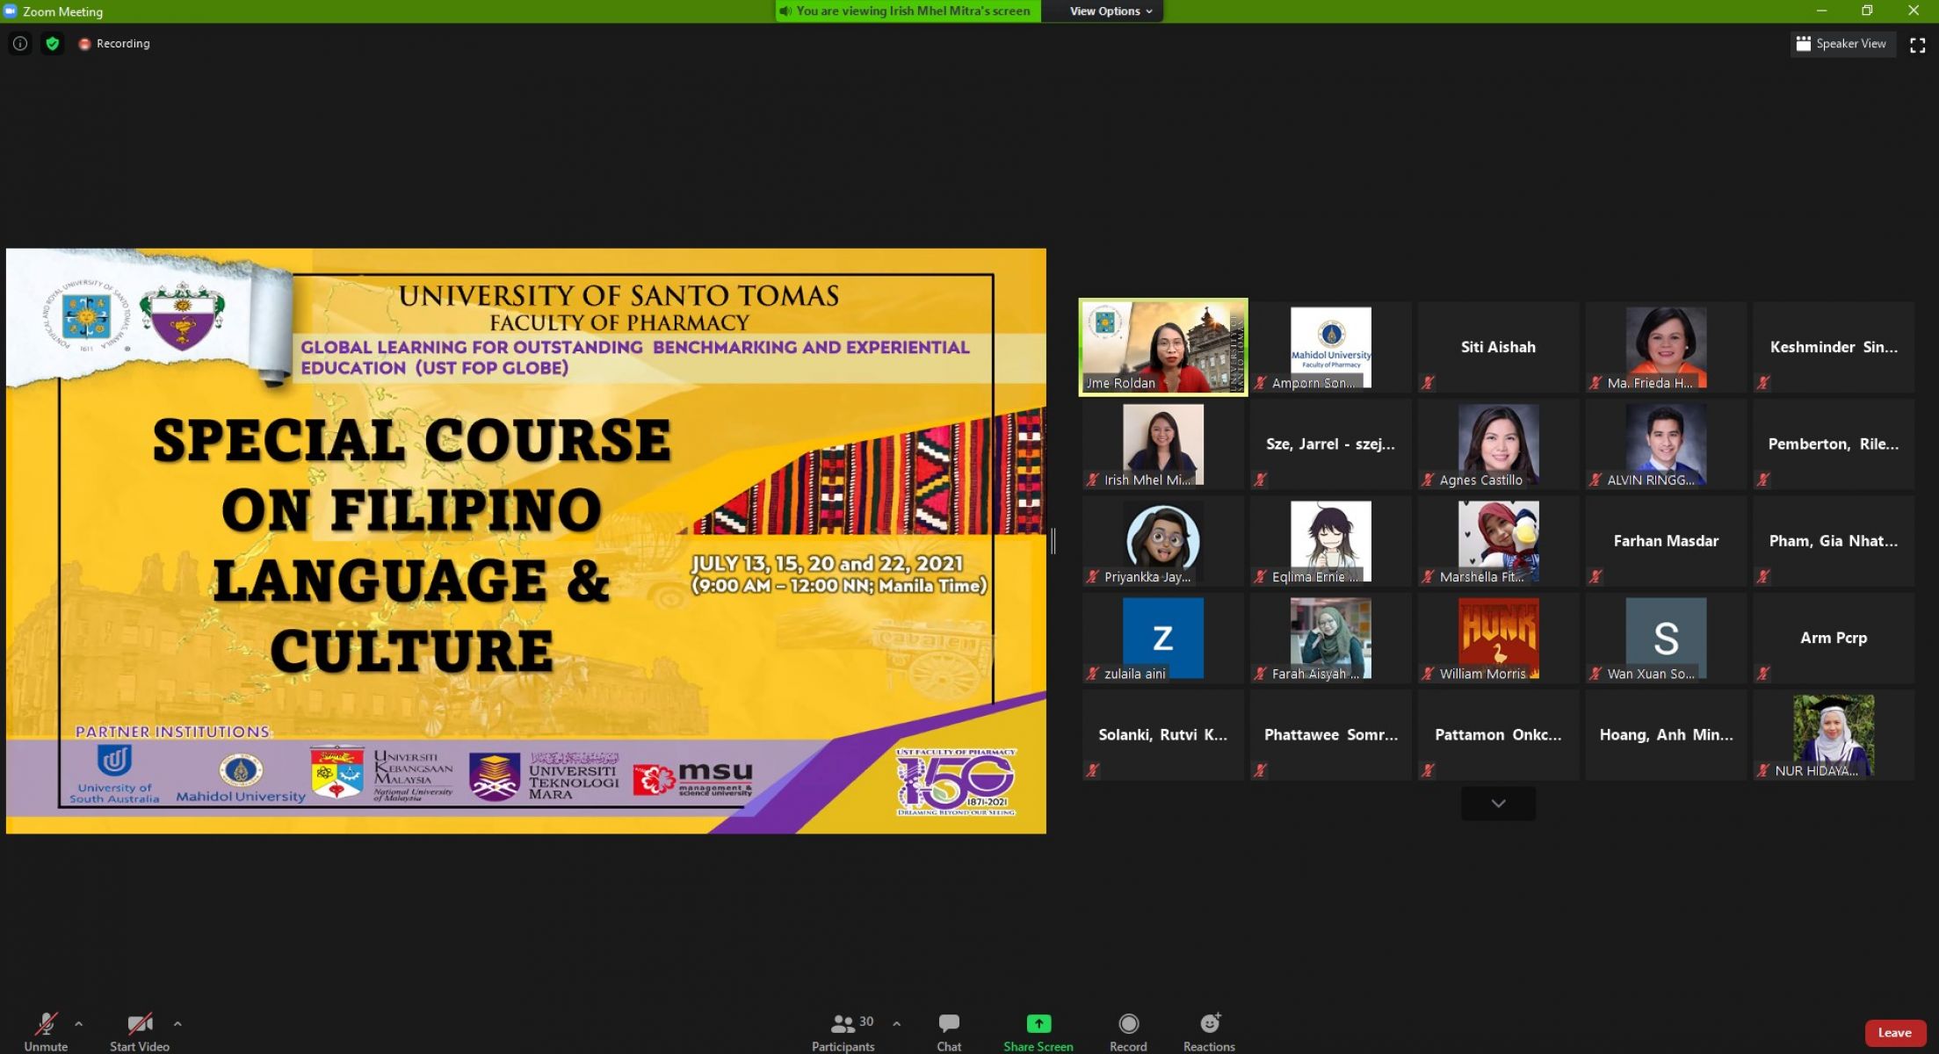Select Arm Pcrp participant tile
Image resolution: width=1939 pixels, height=1054 pixels.
pos(1834,638)
